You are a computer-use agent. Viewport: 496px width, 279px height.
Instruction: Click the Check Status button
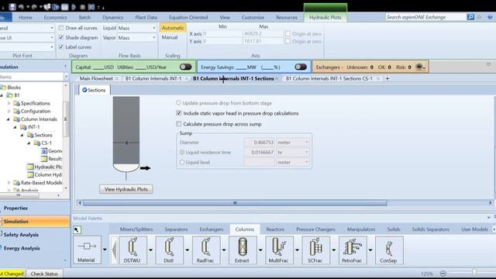pyautogui.click(x=44, y=274)
